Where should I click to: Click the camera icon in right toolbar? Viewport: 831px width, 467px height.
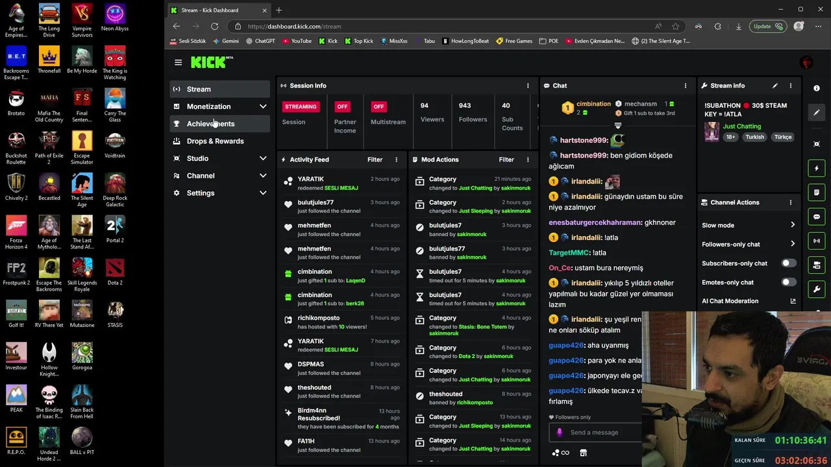[817, 265]
